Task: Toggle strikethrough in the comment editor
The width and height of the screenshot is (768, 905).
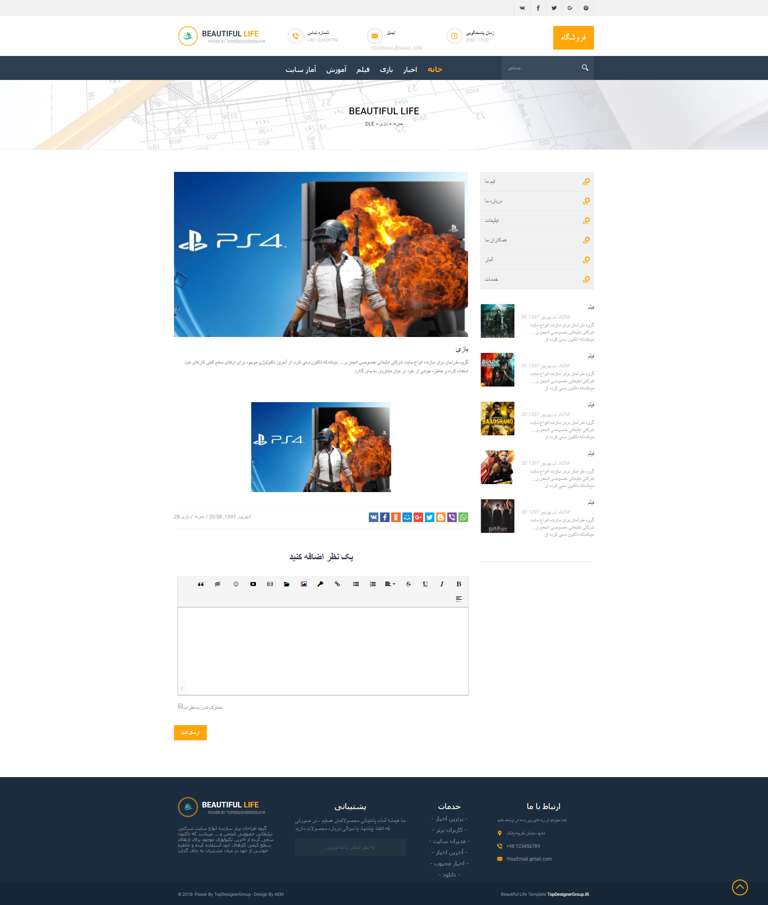Action: [408, 584]
